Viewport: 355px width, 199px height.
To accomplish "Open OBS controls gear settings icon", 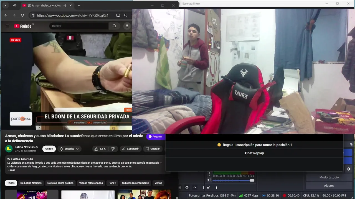I will tap(349, 169).
